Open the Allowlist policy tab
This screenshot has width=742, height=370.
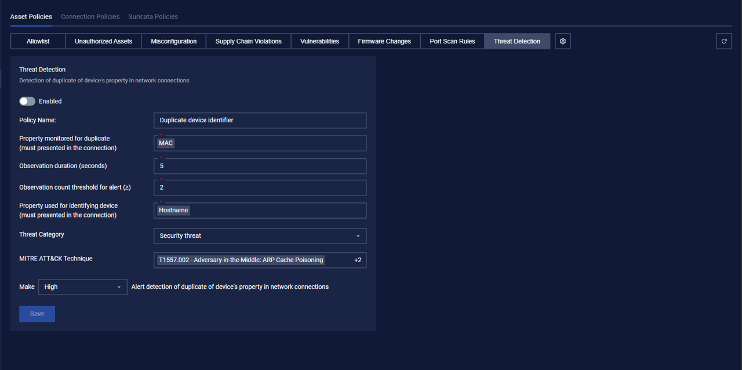point(38,41)
